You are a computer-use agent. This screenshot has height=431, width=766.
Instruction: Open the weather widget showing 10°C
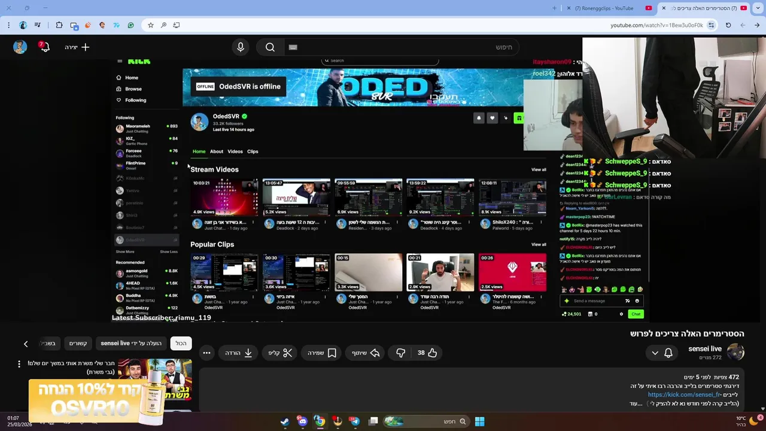(747, 421)
